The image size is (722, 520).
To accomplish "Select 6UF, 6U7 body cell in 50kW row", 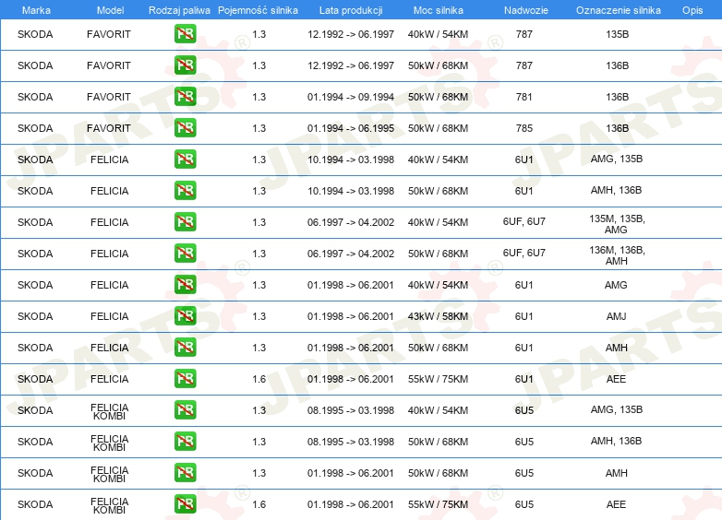I will click(524, 253).
